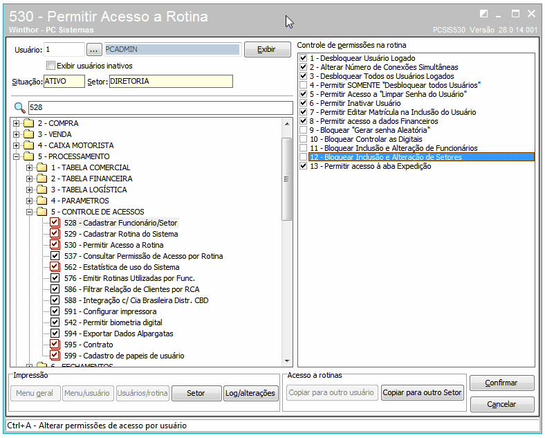545x438 pixels.
Task: Toggle routine 591 Configurar impressora checkbox
Action: [x=55, y=311]
